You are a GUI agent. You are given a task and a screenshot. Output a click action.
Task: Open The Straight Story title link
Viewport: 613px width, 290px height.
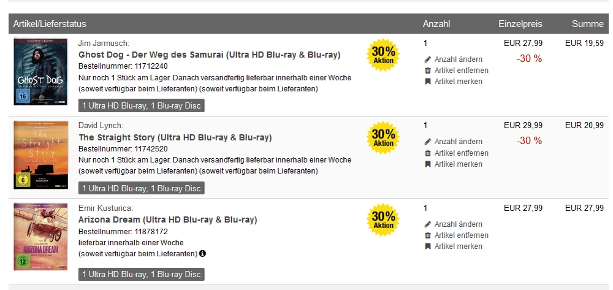click(x=175, y=137)
